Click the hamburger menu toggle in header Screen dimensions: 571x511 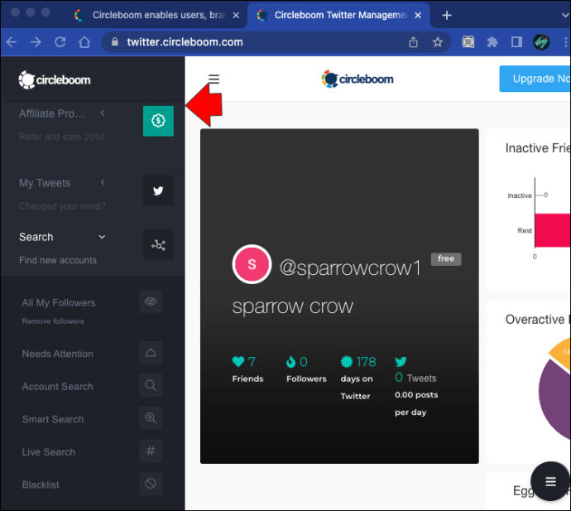[x=214, y=79]
